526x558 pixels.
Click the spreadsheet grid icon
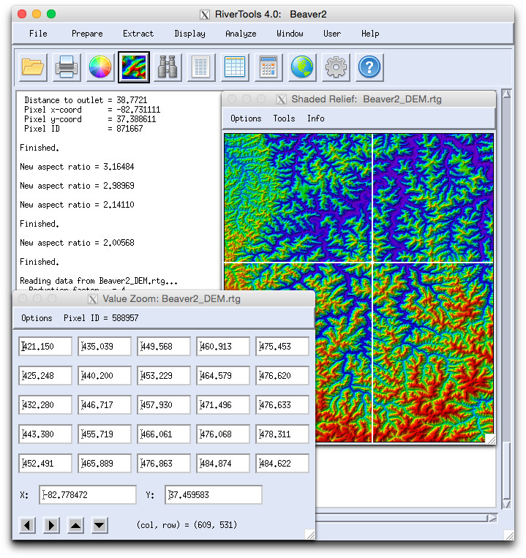(x=235, y=68)
